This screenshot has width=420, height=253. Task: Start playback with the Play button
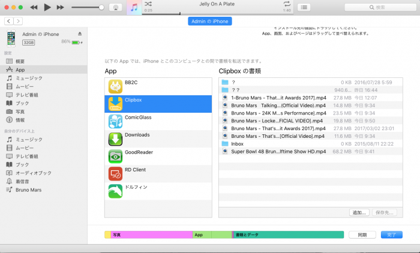pyautogui.click(x=47, y=7)
